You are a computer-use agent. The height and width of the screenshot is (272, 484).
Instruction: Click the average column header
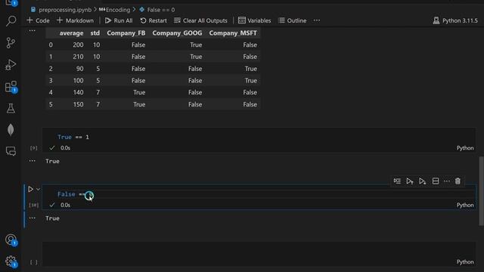(71, 33)
